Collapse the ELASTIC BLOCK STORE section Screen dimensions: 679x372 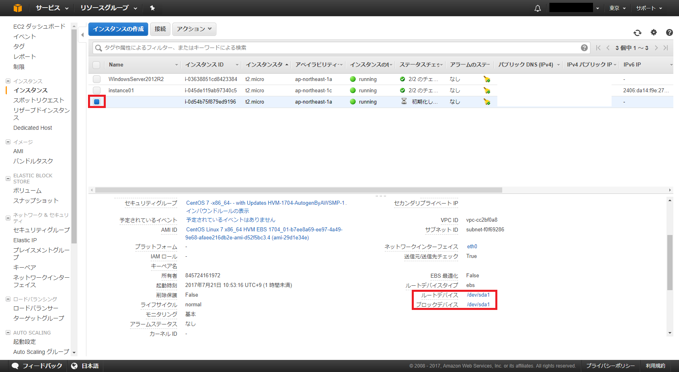click(8, 178)
